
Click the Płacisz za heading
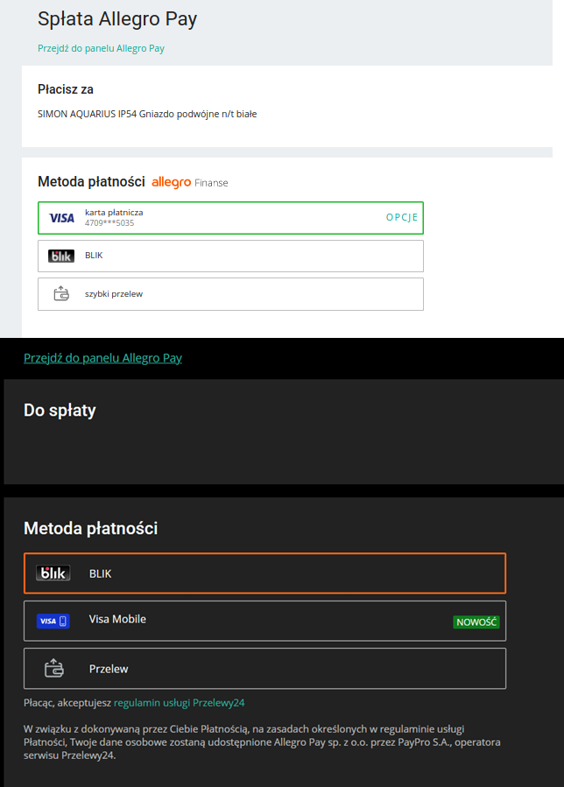tap(66, 89)
